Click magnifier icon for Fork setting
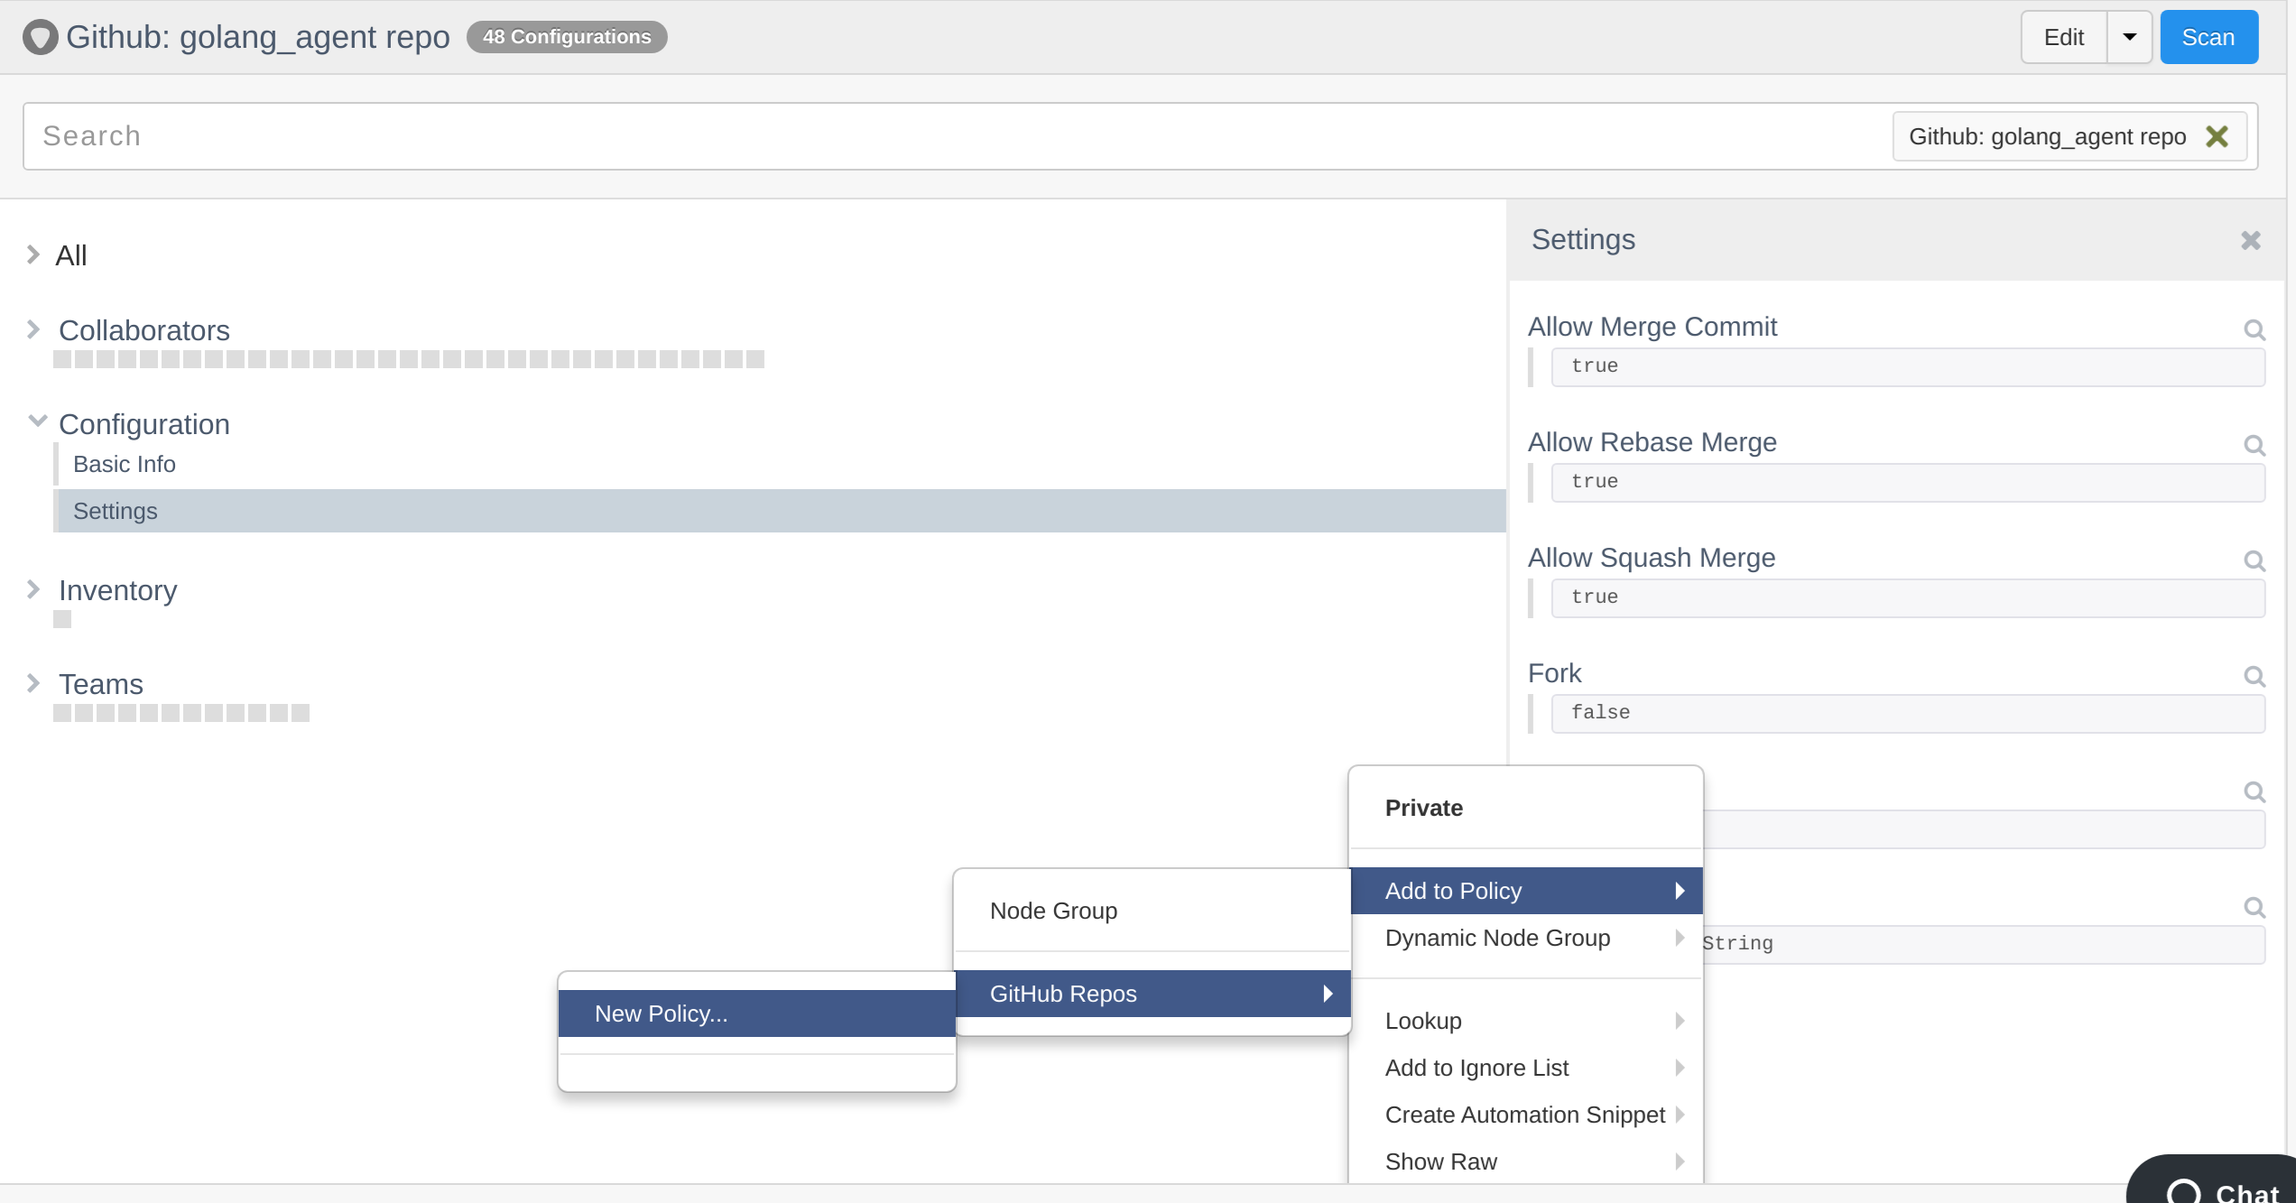The width and height of the screenshot is (2296, 1203). (2254, 676)
